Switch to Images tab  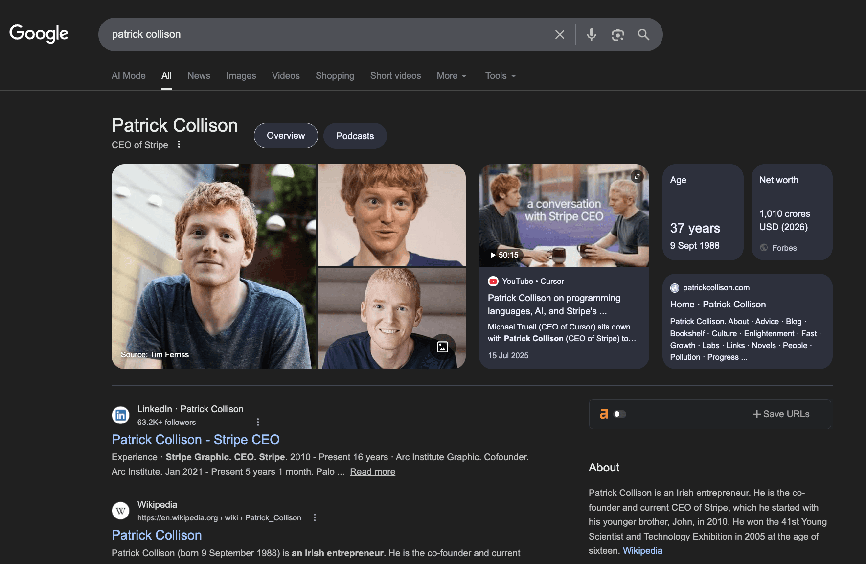(241, 76)
